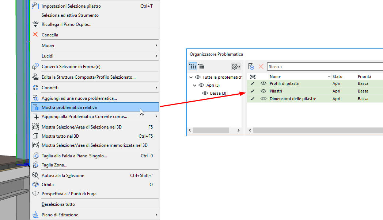This screenshot has height=220, width=383.
Task: Switch to tree list view in Organizzatore
Action: pos(201,66)
